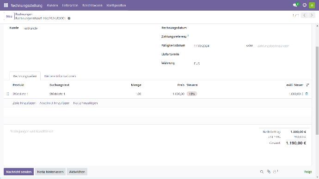Click the Zahlungsreferenz help question mark
319x179 pixels.
coord(188,36)
